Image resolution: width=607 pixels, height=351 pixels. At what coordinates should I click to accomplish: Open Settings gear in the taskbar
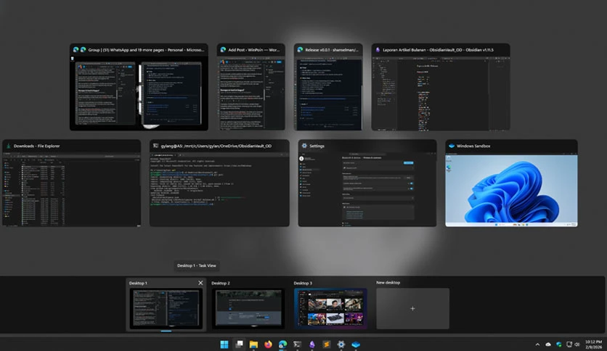click(x=341, y=344)
